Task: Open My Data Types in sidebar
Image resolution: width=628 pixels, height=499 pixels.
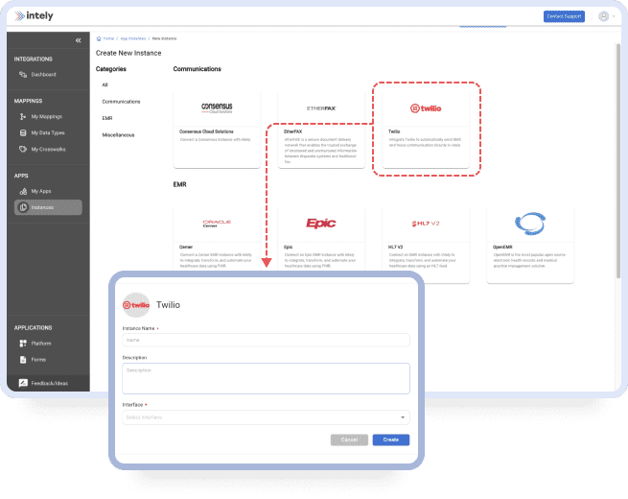Action: pyautogui.click(x=48, y=133)
